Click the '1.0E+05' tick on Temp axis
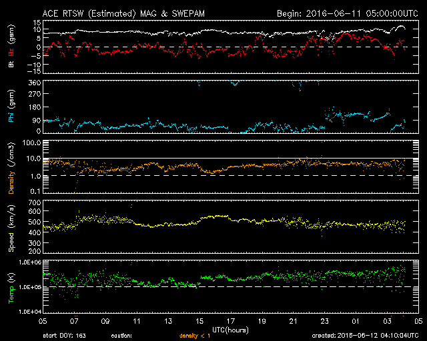The height and width of the screenshot is (341, 427). click(29, 287)
